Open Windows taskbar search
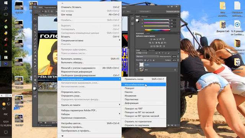The height and width of the screenshot is (138, 245). point(6,8)
